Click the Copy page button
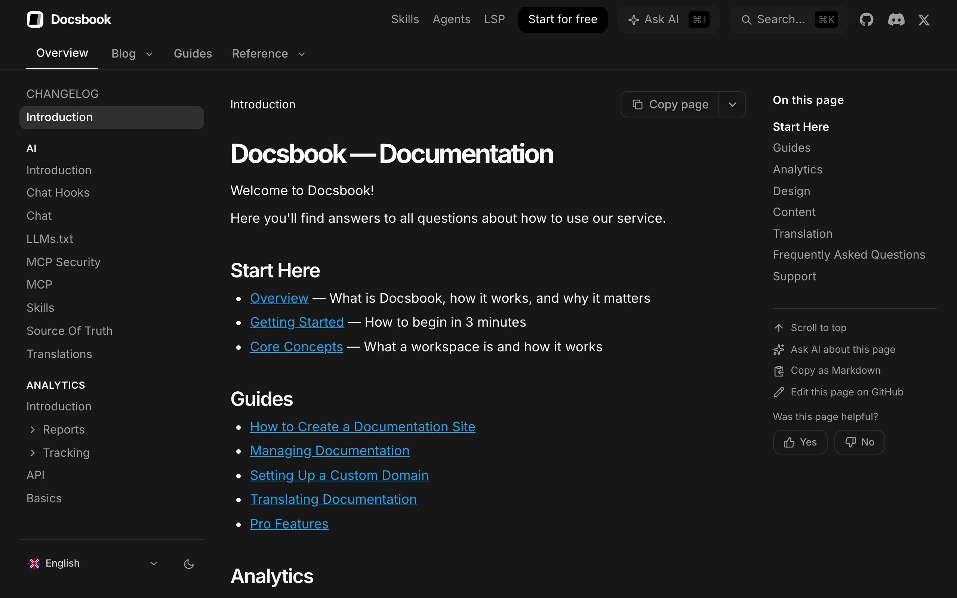 pos(670,104)
